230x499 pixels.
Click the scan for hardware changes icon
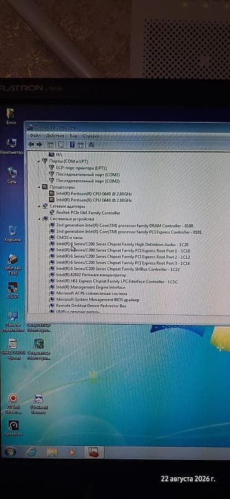click(x=91, y=145)
